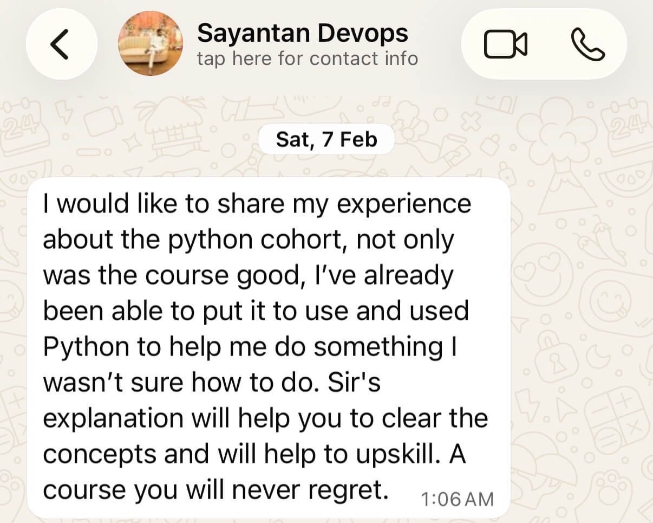The height and width of the screenshot is (523, 653).
Task: Select the python cohort message bubble
Action: (x=269, y=347)
